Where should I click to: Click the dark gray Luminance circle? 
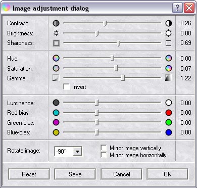point(56,103)
